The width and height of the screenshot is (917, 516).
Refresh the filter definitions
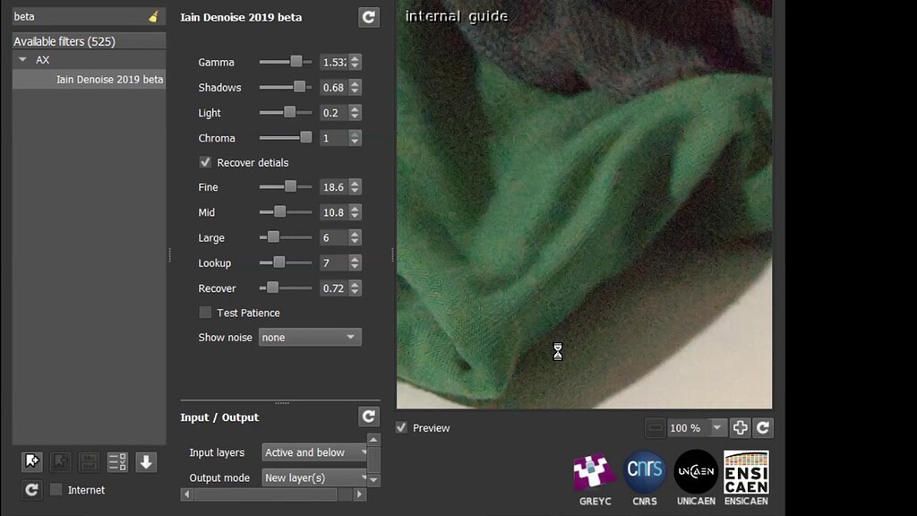click(32, 490)
